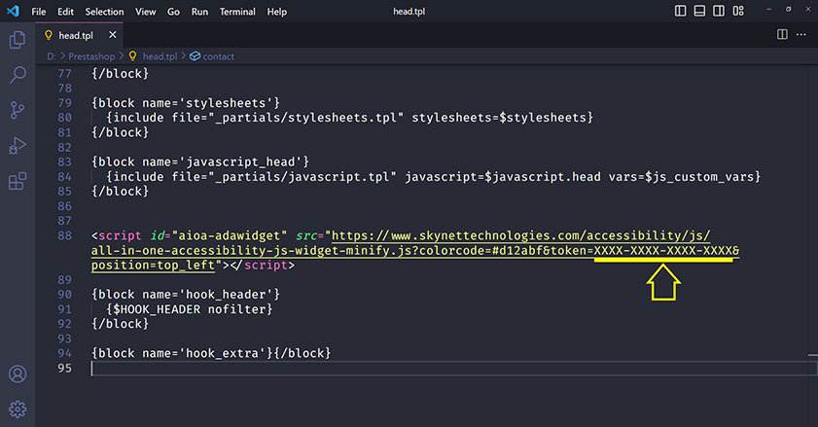Click the {/block} text on line 77
The height and width of the screenshot is (427, 818).
tap(120, 74)
